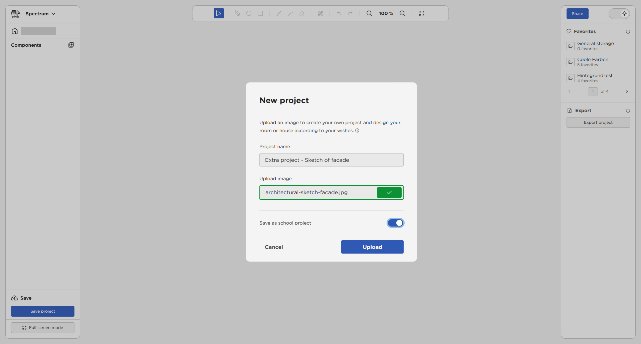This screenshot has height=344, width=641.
Task: Select the Pen tool
Action: pyautogui.click(x=237, y=13)
